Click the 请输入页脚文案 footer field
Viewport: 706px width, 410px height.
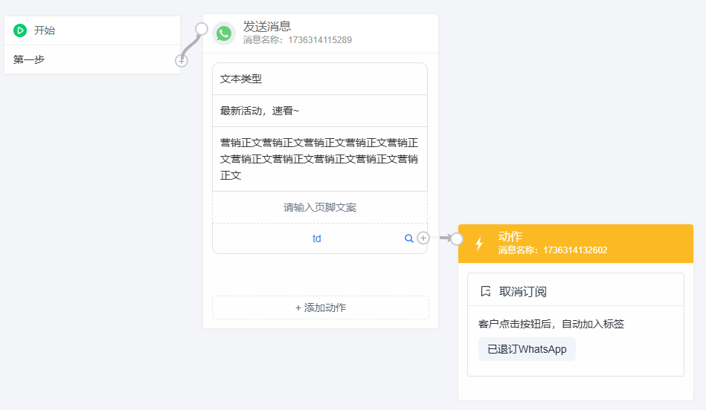[320, 207]
